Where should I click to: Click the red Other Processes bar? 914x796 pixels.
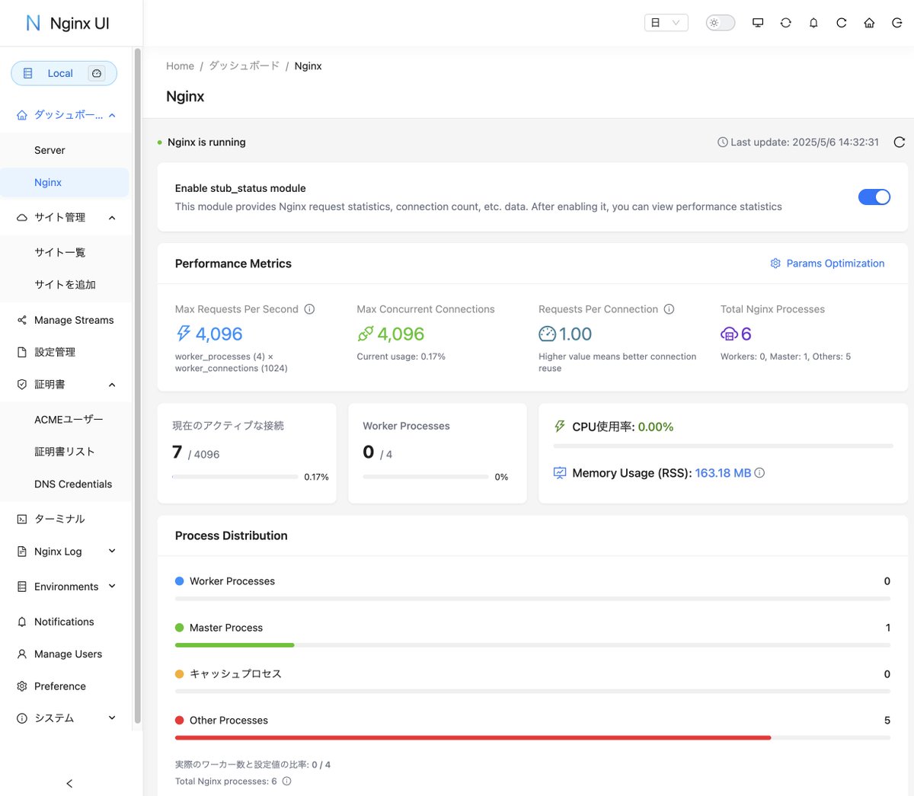(473, 737)
